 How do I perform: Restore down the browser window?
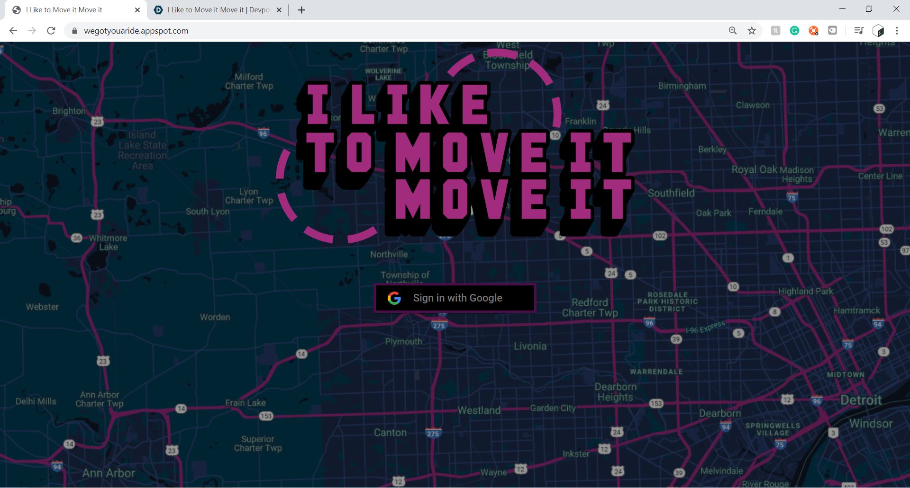point(869,9)
